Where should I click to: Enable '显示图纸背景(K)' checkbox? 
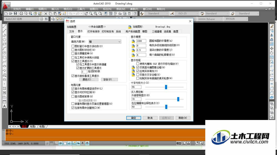[73, 97]
